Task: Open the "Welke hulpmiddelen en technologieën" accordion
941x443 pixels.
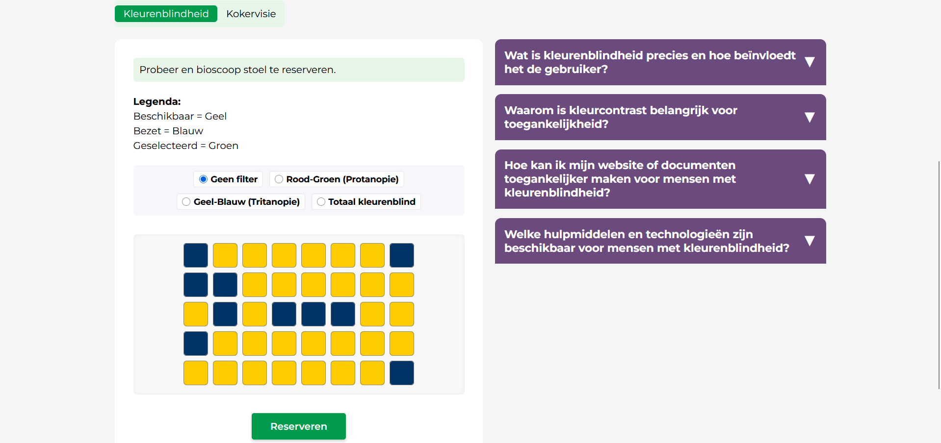Action: click(660, 241)
